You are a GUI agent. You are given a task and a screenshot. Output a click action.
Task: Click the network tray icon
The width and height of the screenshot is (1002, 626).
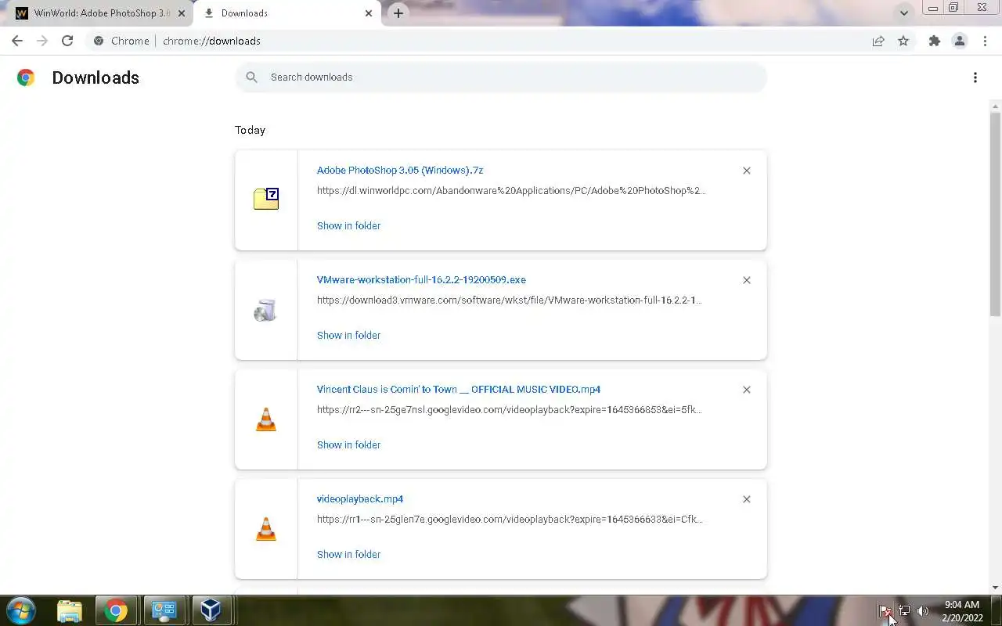coord(904,611)
